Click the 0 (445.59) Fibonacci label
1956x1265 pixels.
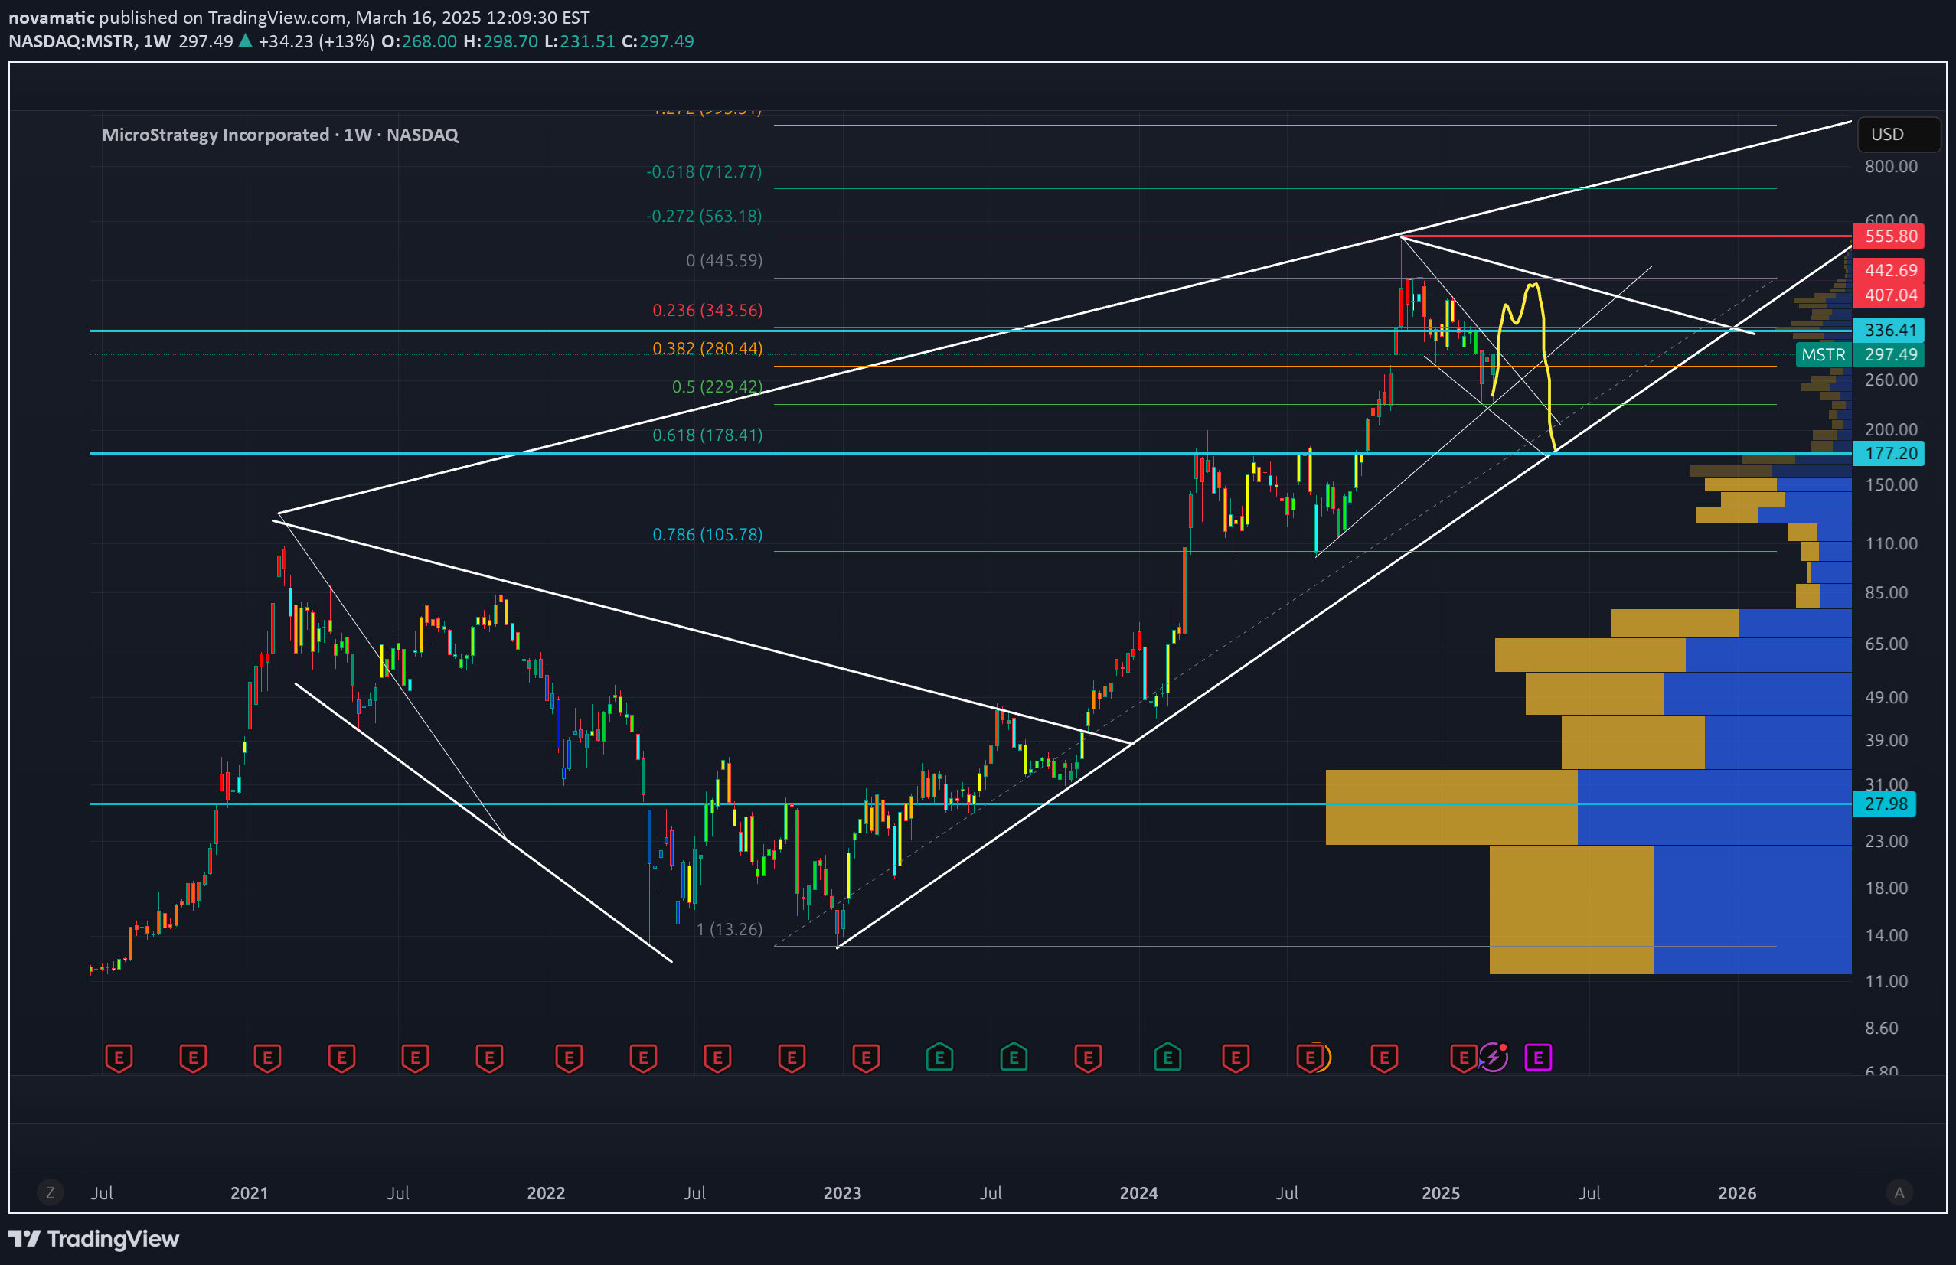tap(723, 260)
